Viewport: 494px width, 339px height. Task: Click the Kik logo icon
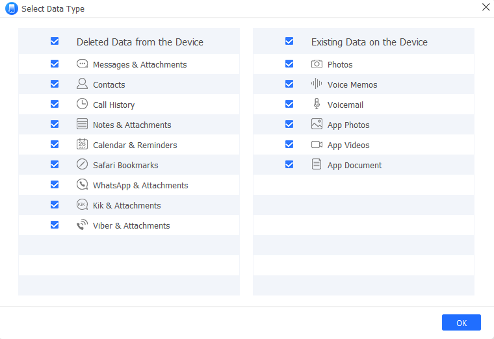pos(83,205)
